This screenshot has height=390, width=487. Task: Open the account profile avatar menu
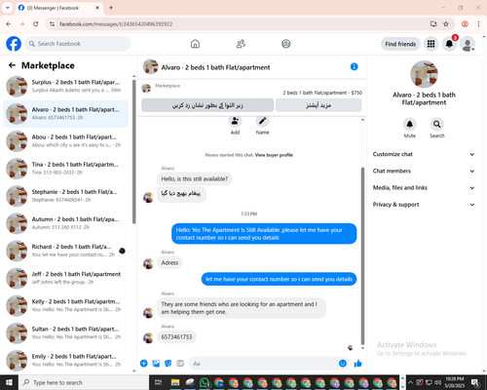pyautogui.click(x=468, y=44)
